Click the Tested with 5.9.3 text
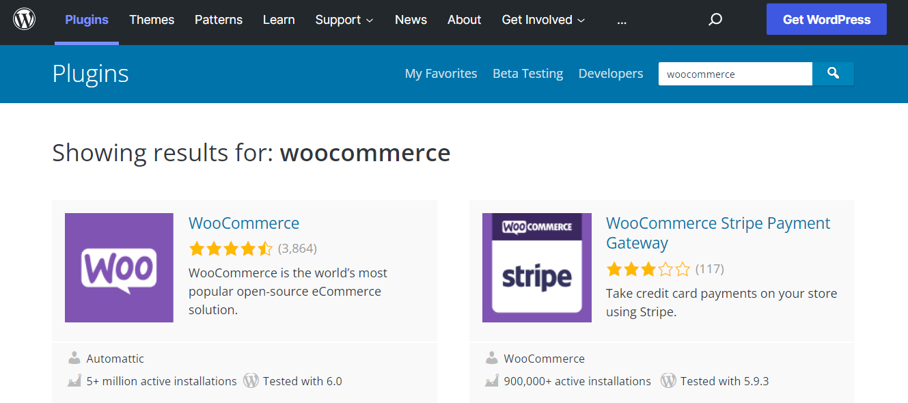The image size is (908, 403). 725,381
